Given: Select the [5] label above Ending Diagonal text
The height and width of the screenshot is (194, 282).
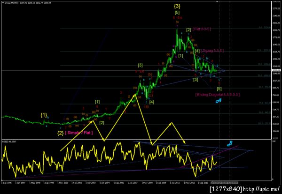Looking at the screenshot, I should pos(219,89).
